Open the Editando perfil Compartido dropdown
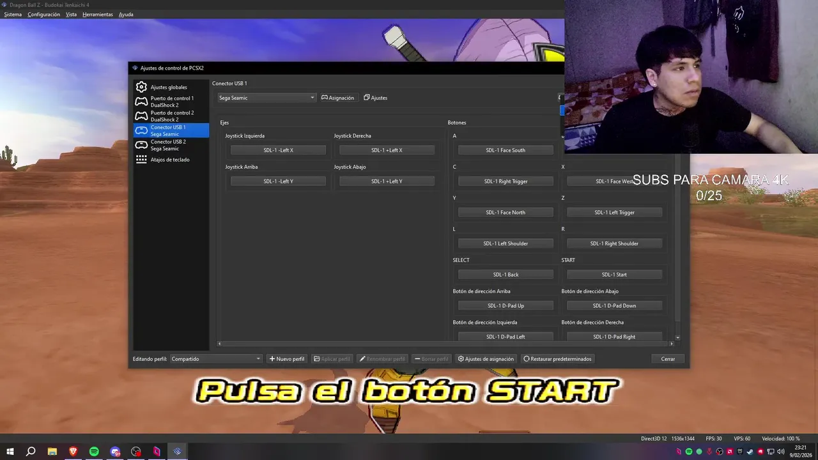This screenshot has width=818, height=460. tap(216, 359)
